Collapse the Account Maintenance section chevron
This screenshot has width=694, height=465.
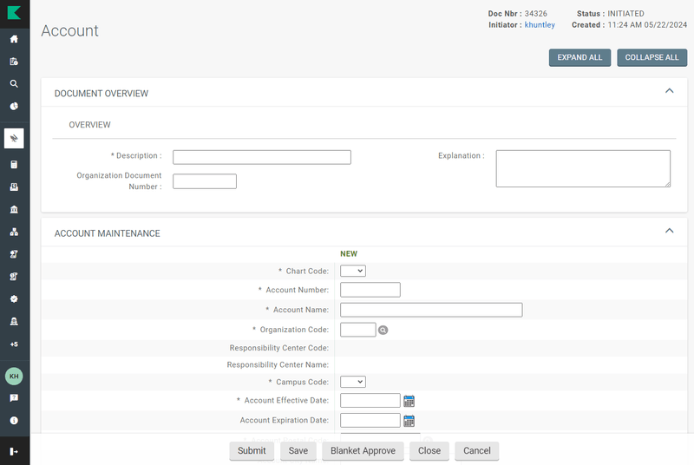pyautogui.click(x=669, y=231)
